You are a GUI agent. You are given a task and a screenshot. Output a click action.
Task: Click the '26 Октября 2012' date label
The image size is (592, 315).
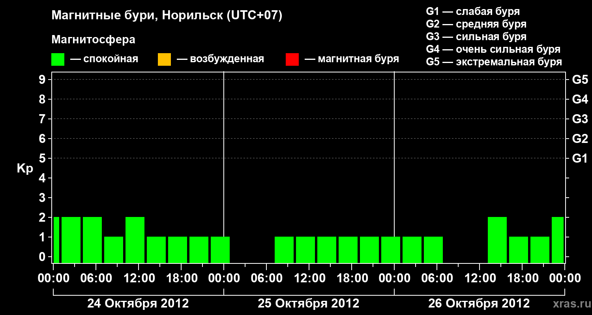point(479,304)
